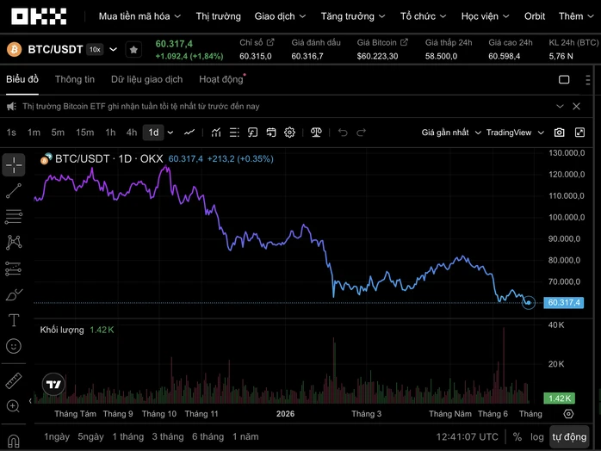601x451 pixels.
Task: Click the TradingView logo badge
Action: click(53, 384)
